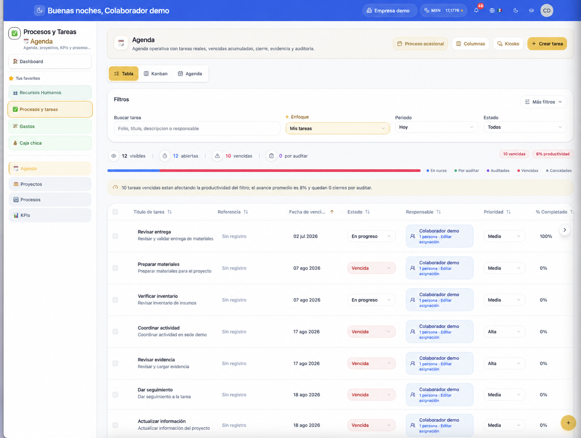Open KPIs in the sidebar
The image size is (581, 438).
(x=50, y=215)
